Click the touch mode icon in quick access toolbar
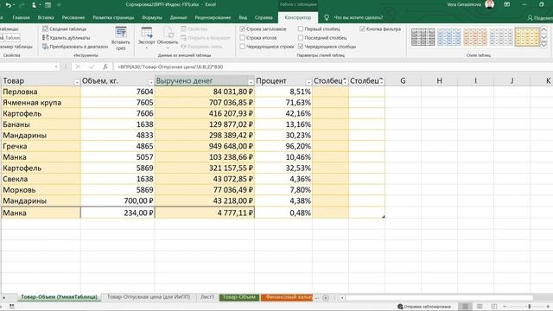 point(34,5)
